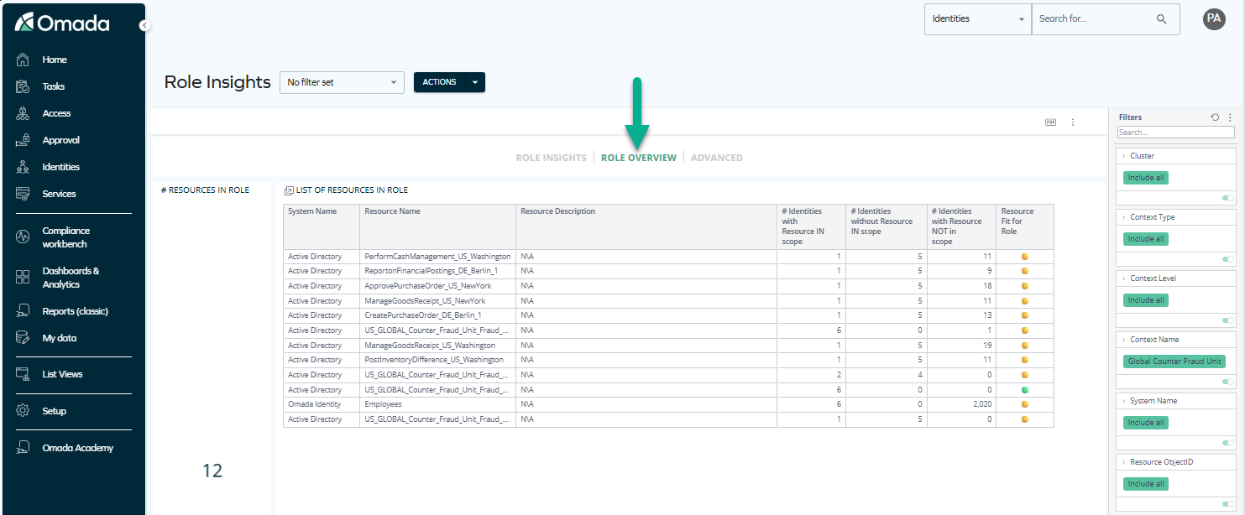1245x515 pixels.
Task: Click the ReportonFinancialPostings_DE_Berlin_1 row
Action: pyautogui.click(x=668, y=271)
